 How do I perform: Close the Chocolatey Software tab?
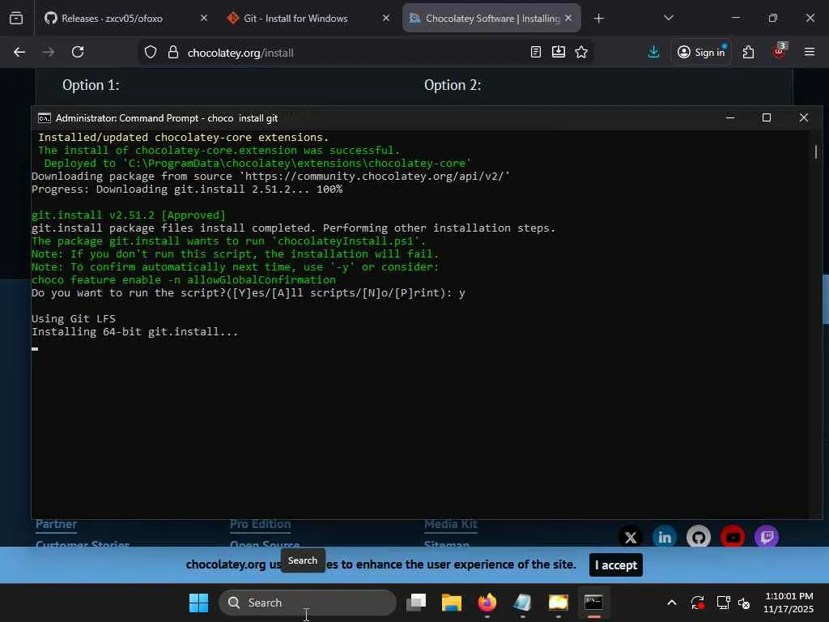coord(568,18)
